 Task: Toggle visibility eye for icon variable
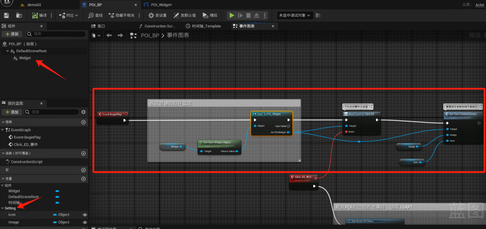coord(85,215)
